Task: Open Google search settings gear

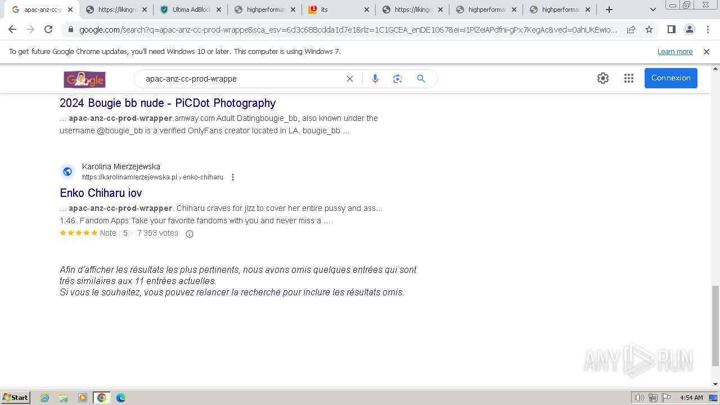Action: (x=603, y=78)
